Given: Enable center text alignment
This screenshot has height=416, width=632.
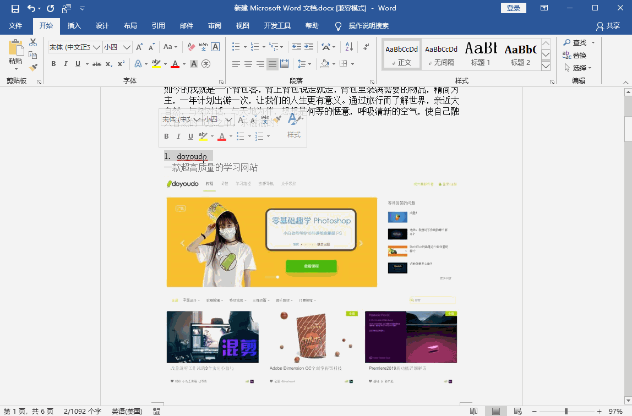Looking at the screenshot, I should [x=248, y=63].
